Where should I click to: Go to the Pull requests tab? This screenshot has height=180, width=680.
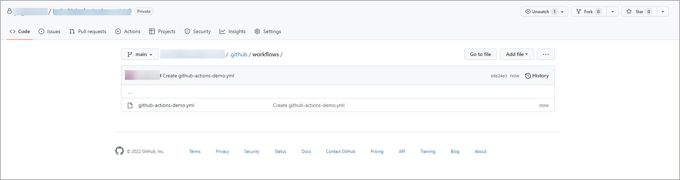point(88,31)
